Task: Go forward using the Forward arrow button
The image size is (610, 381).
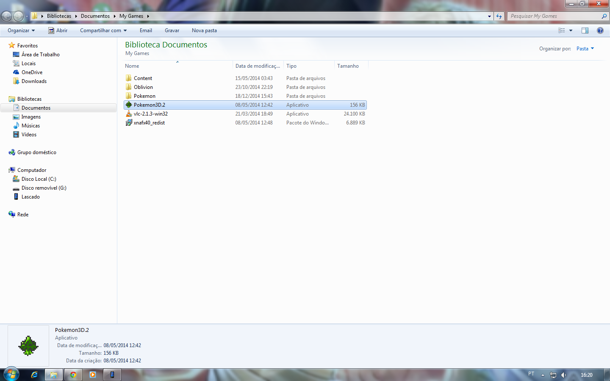Action: click(x=18, y=16)
